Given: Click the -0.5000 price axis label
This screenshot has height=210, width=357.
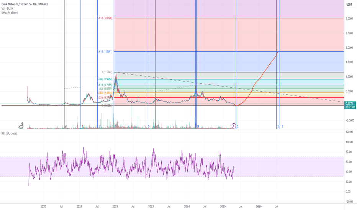Looking at the screenshot, I should coord(349,121).
